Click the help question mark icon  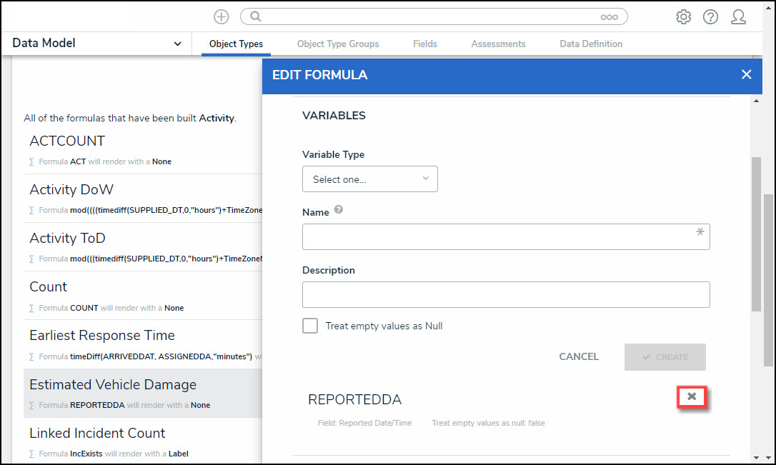point(710,17)
